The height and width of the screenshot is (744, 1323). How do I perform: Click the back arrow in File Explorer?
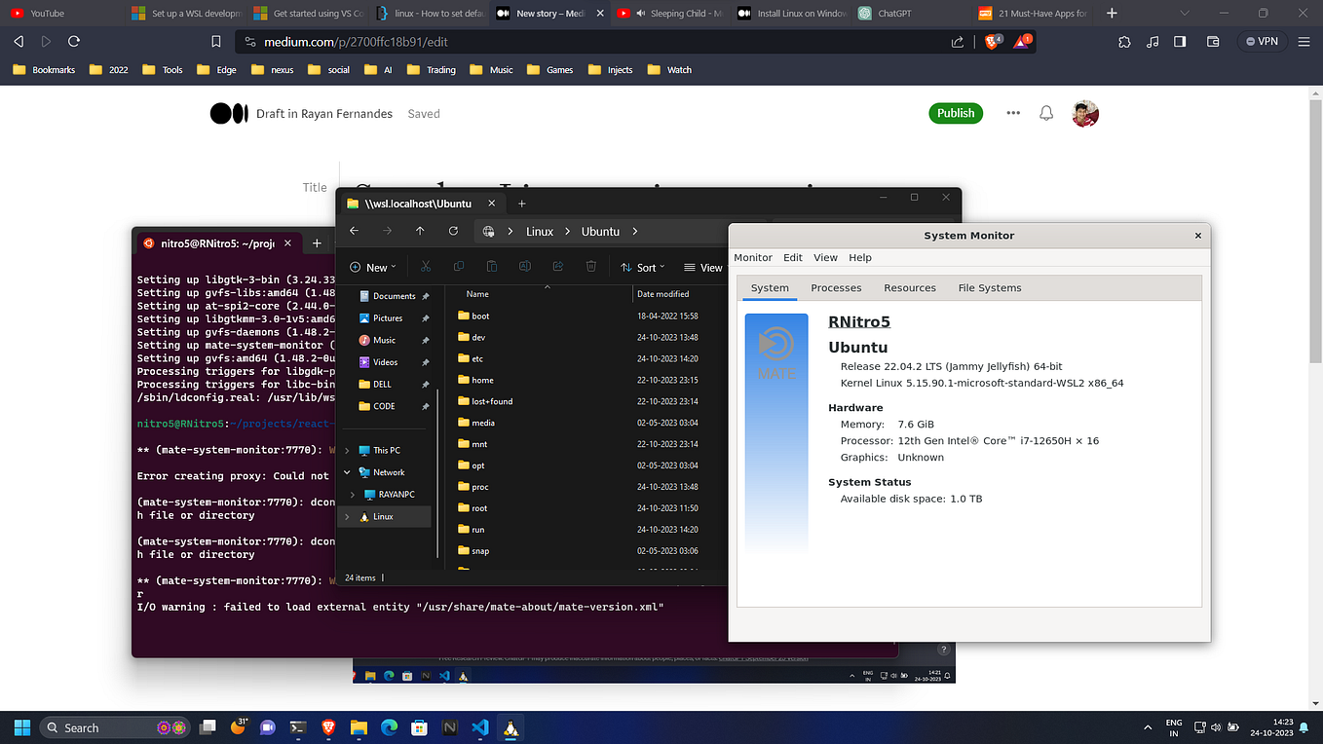(354, 231)
